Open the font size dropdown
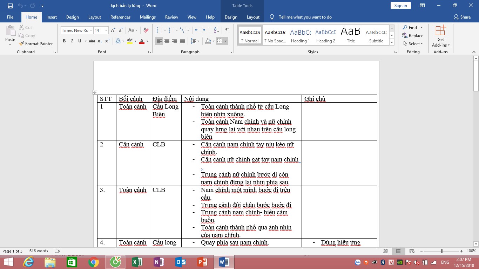 pos(106,30)
